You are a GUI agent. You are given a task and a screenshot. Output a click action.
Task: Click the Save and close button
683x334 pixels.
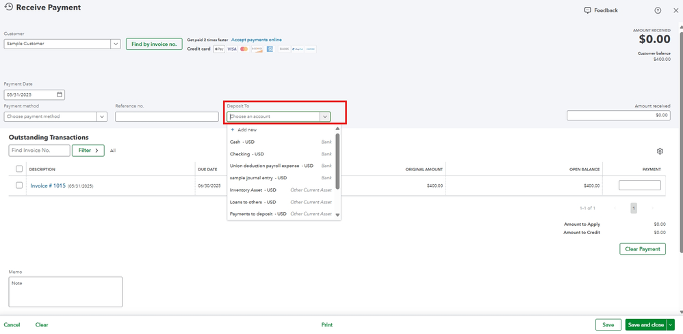click(646, 325)
